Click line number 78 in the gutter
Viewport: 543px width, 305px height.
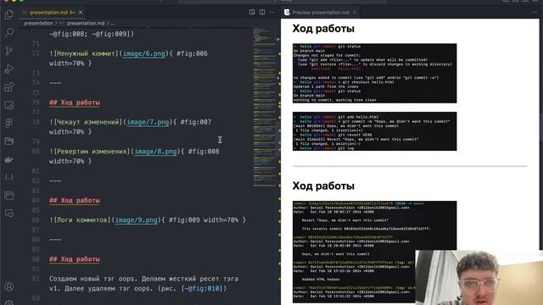pyautogui.click(x=36, y=122)
